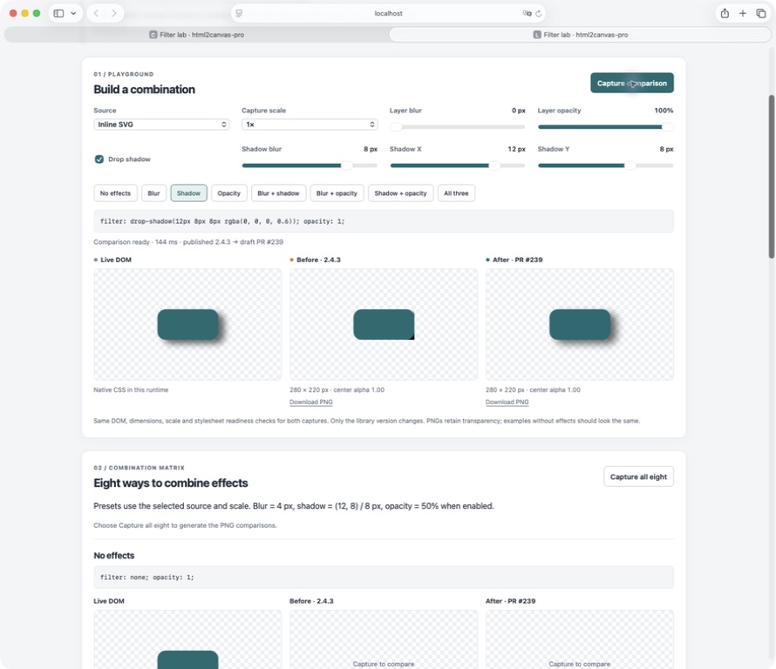Adjust the Layer opacity slider
776x669 pixels.
(605, 127)
